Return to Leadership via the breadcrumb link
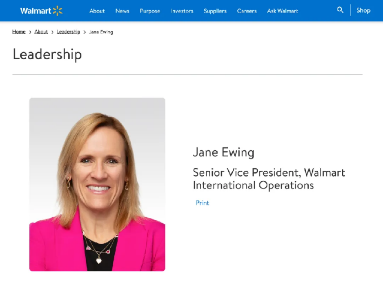383x294 pixels. coord(68,32)
